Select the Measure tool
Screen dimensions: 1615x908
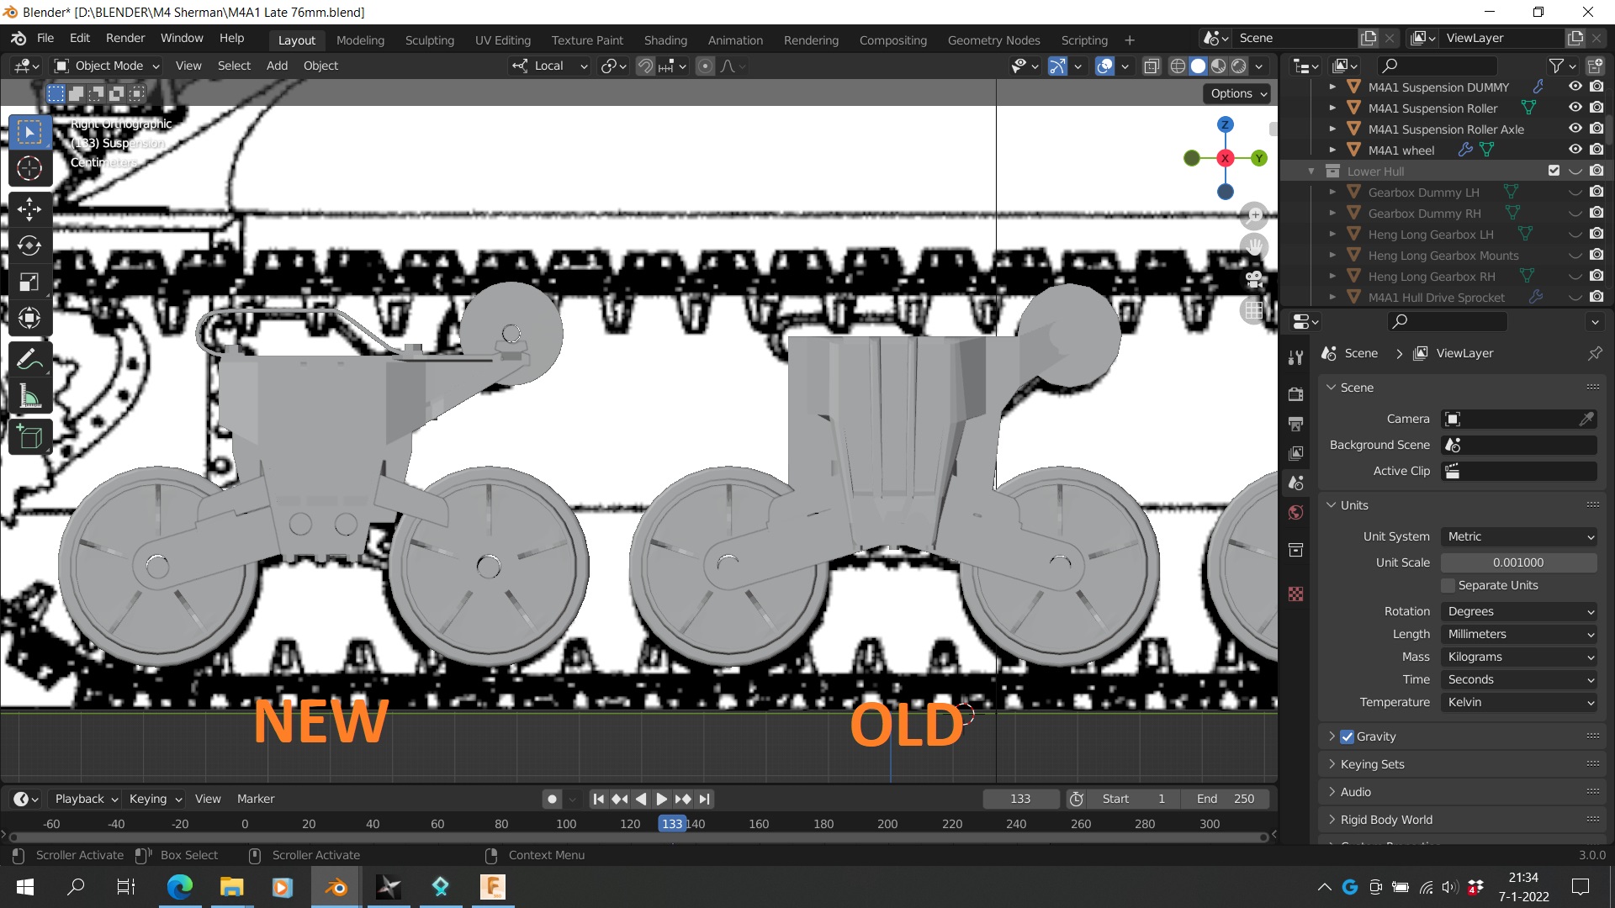[29, 397]
